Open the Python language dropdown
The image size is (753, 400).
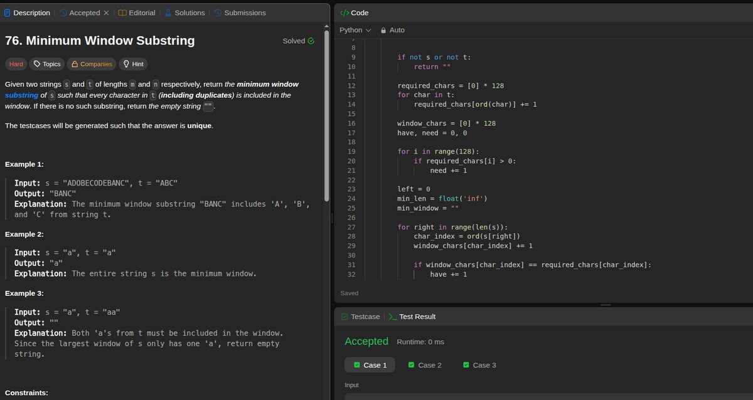[x=355, y=30]
